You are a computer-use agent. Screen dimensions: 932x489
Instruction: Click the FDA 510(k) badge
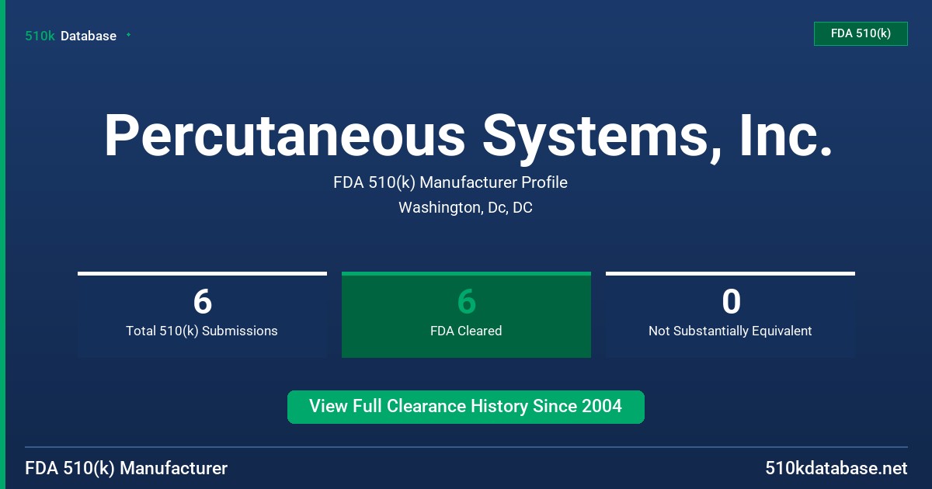[x=861, y=33]
